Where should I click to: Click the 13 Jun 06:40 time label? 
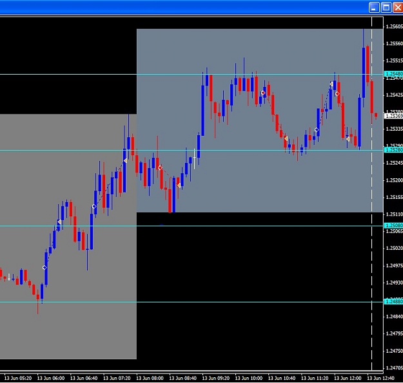(x=84, y=378)
